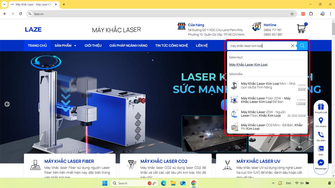335x188 pixels.
Task: Open a new browser tab
Action: click(64, 4)
